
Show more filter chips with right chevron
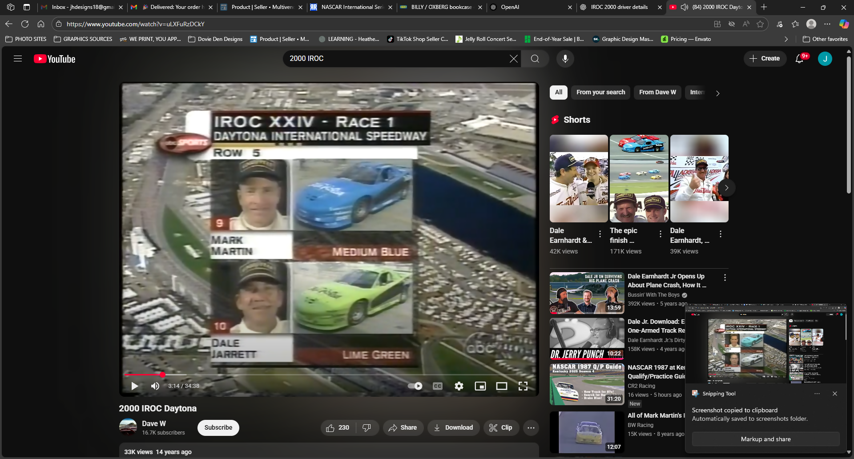click(x=717, y=93)
